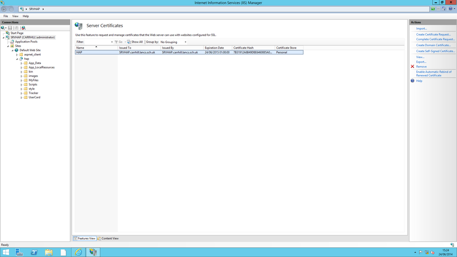Click the View... action link
The image size is (457, 257).
coord(420,57)
